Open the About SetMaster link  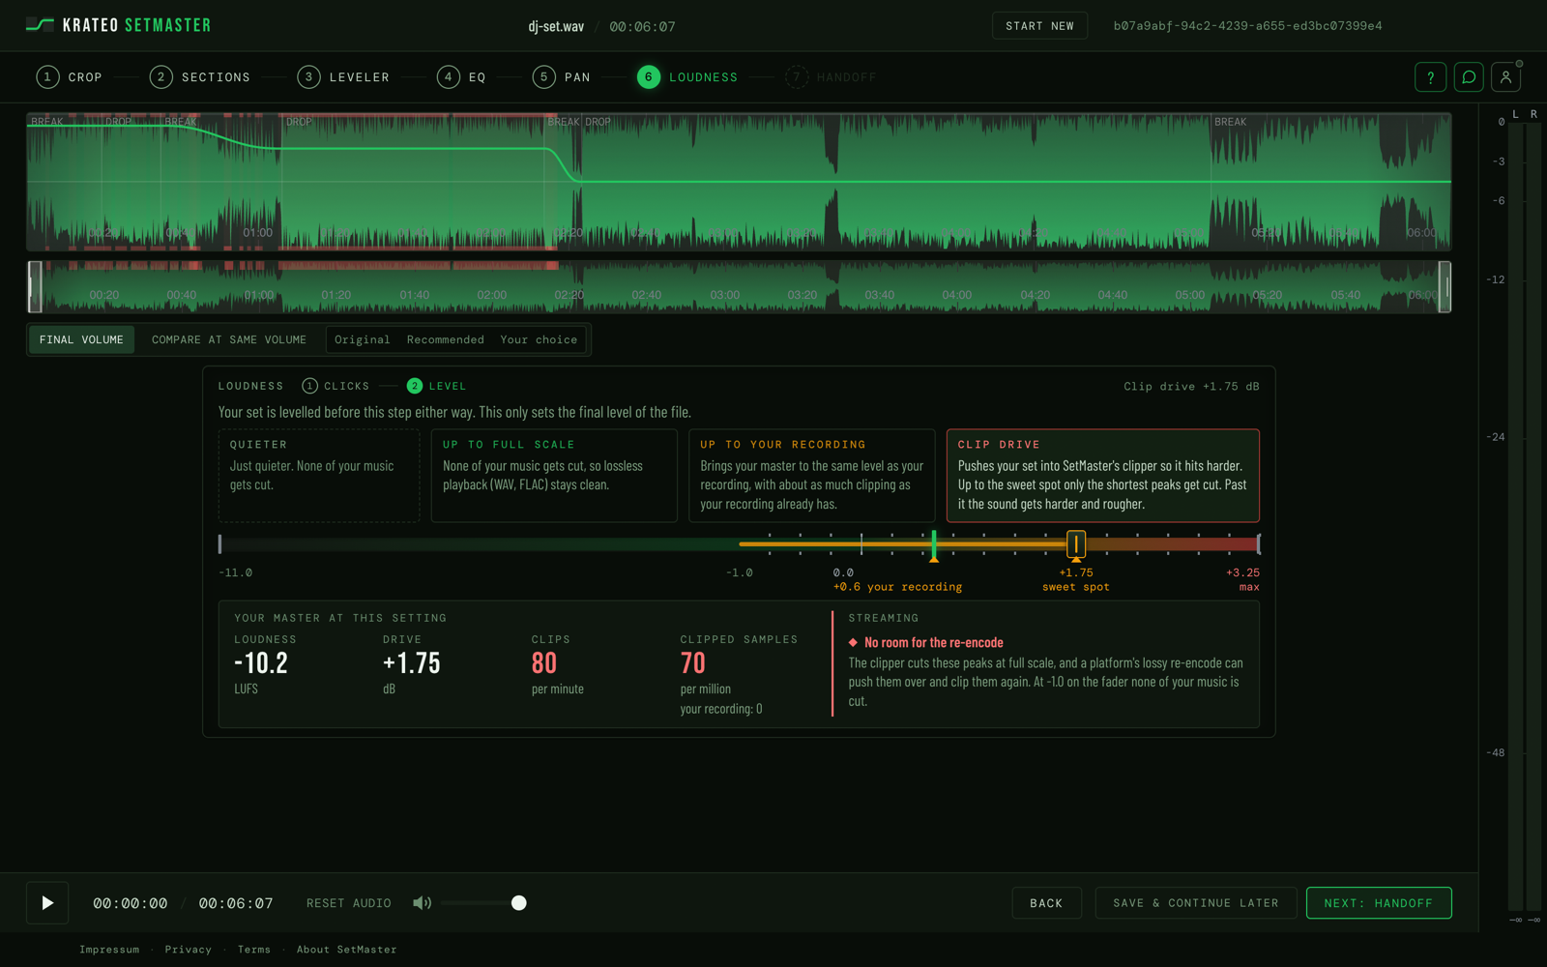coord(346,950)
